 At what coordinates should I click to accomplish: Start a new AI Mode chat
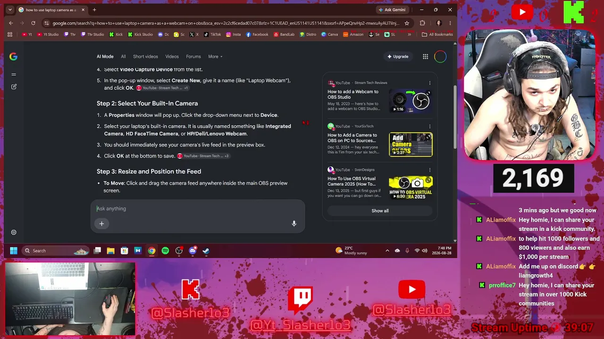tap(14, 87)
